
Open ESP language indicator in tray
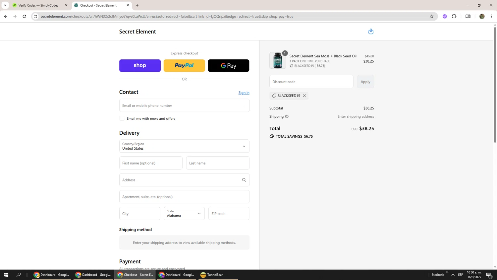(461, 275)
